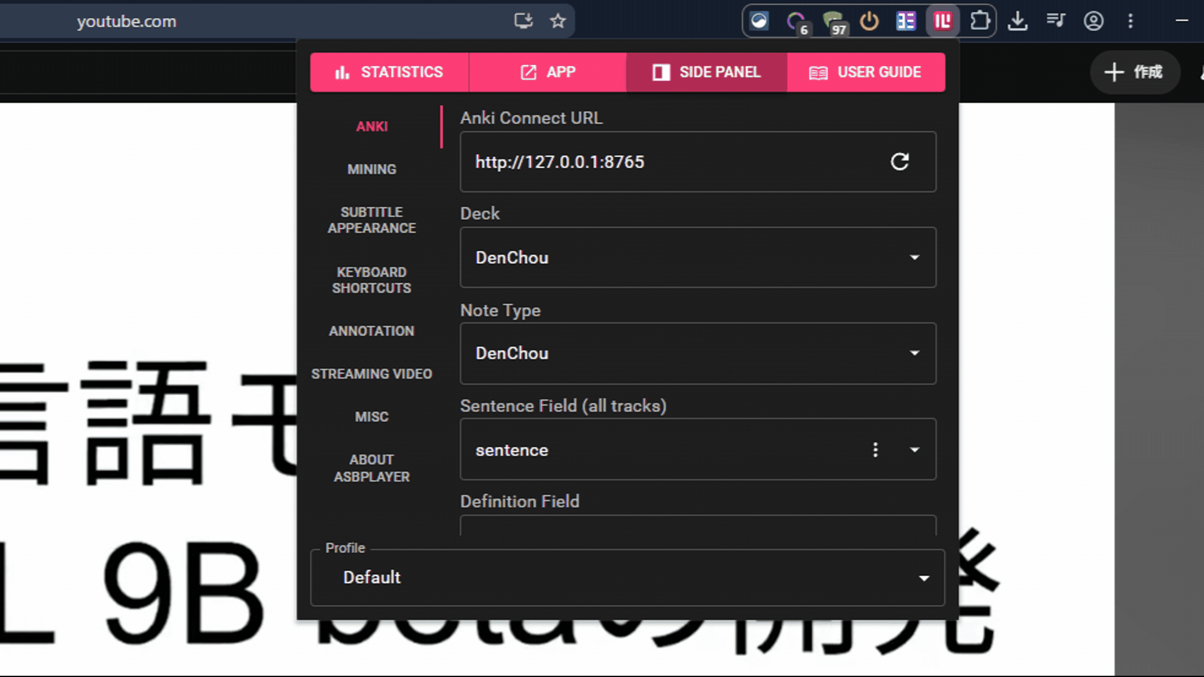Open Sentence Field more options menu
Screen dimensions: 1204x677
(x=875, y=449)
